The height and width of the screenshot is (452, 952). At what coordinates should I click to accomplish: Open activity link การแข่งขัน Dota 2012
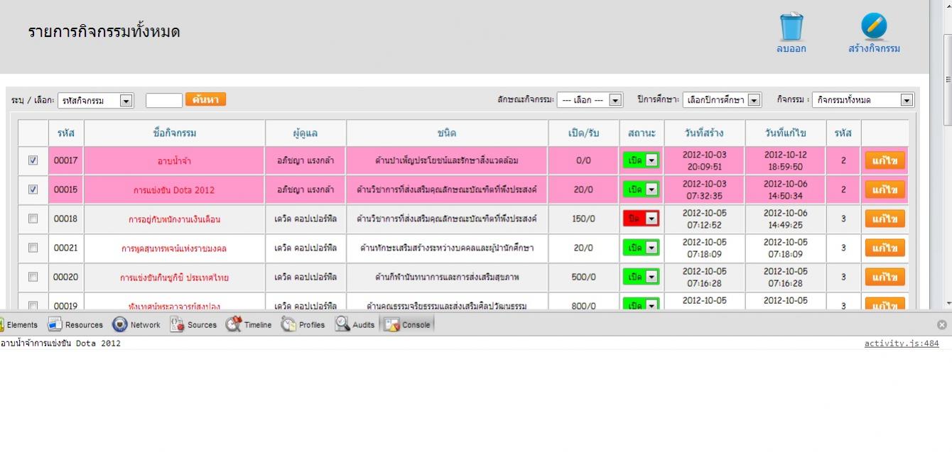pyautogui.click(x=174, y=190)
